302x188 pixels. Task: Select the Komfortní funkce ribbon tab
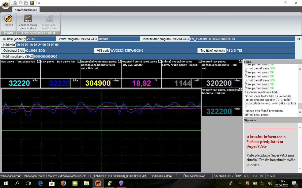point(26,10)
